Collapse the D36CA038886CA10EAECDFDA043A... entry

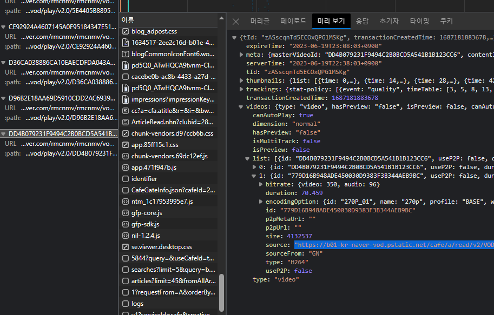[x=3, y=63]
